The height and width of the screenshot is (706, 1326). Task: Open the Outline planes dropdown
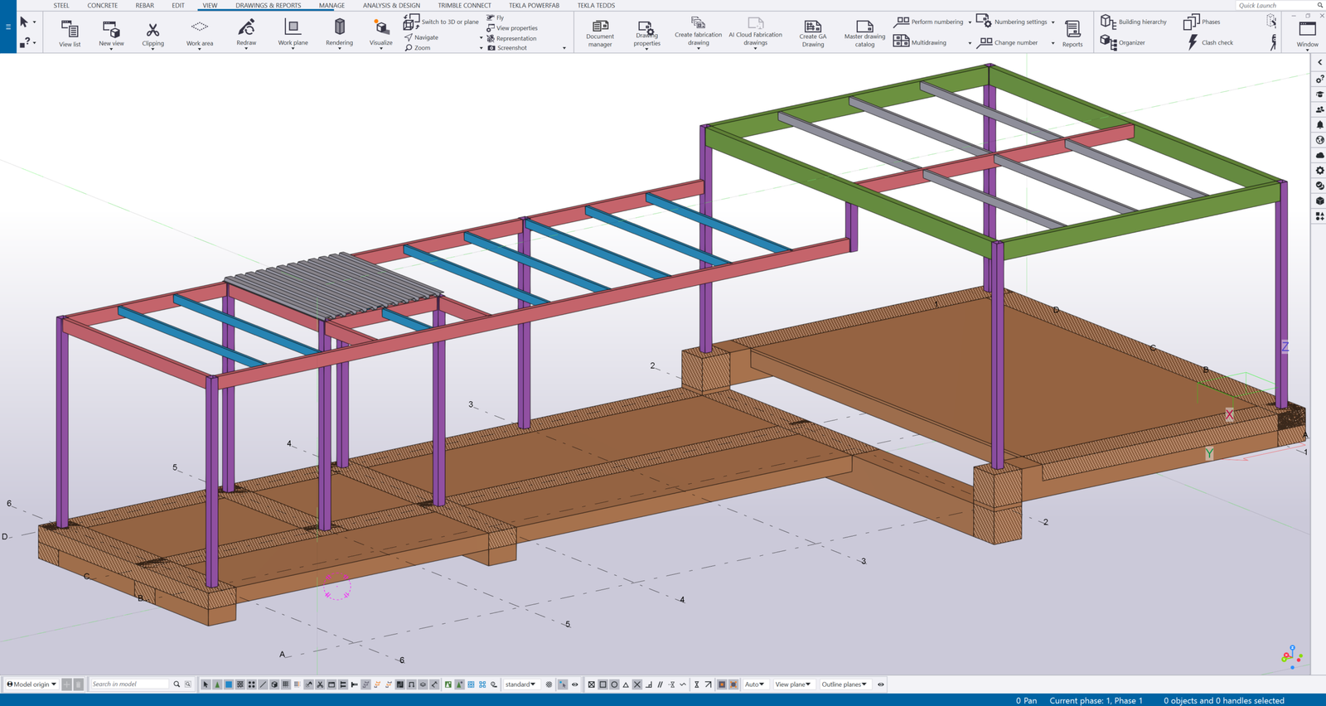(844, 684)
